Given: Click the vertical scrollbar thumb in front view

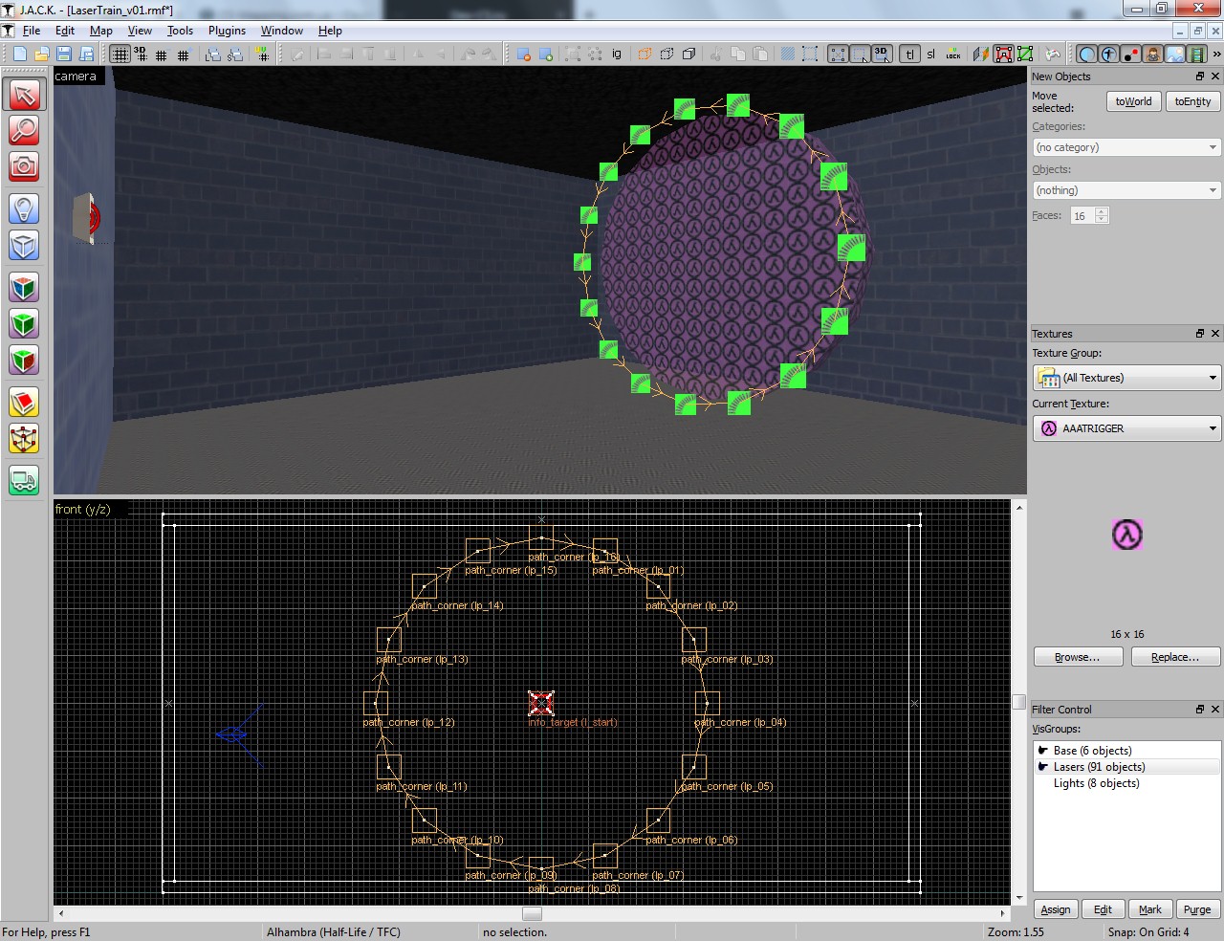Looking at the screenshot, I should coord(1019,702).
